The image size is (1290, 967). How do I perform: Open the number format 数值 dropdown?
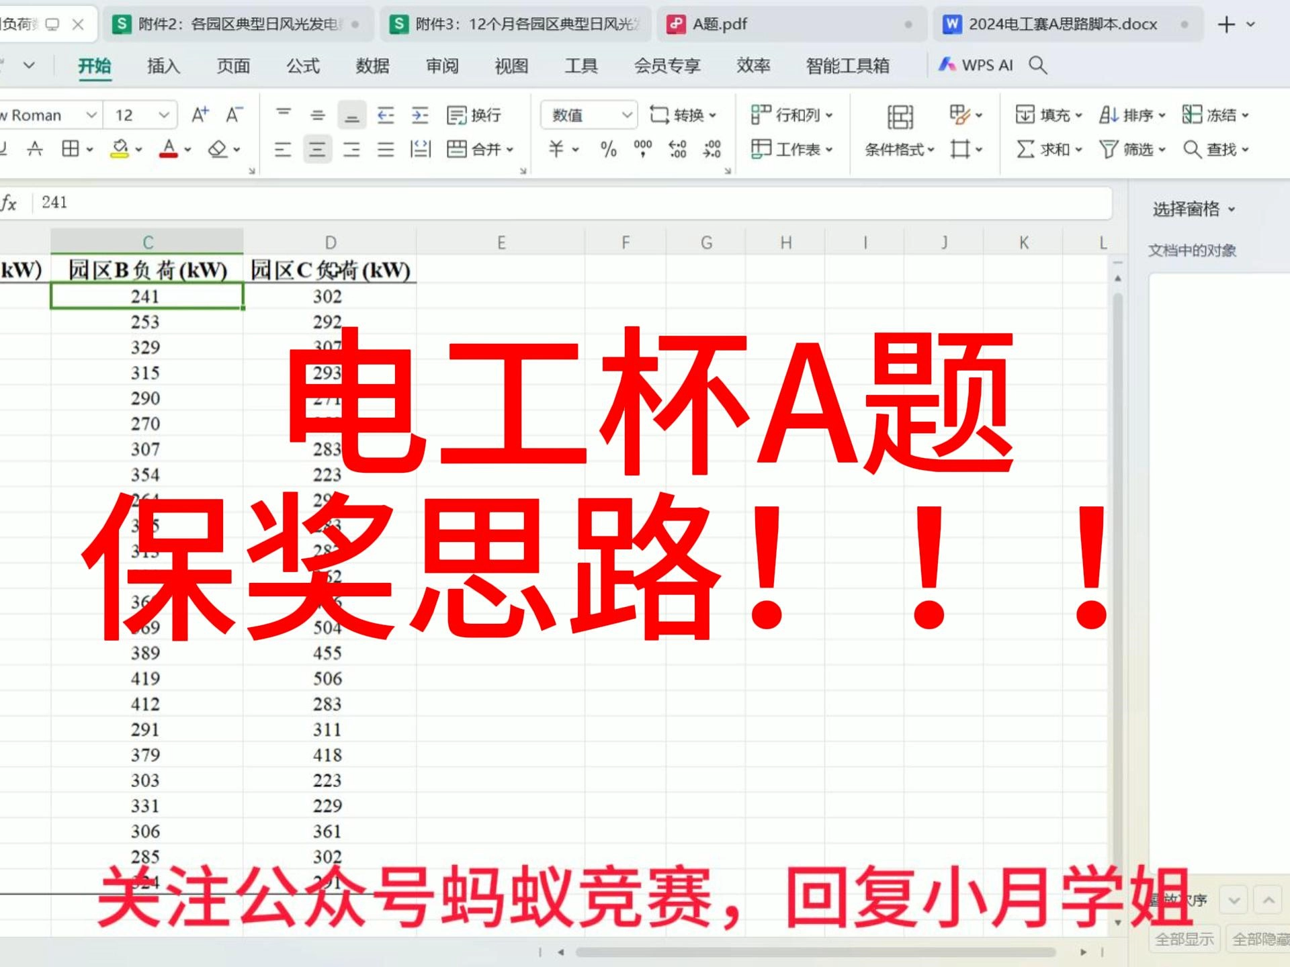pos(589,115)
